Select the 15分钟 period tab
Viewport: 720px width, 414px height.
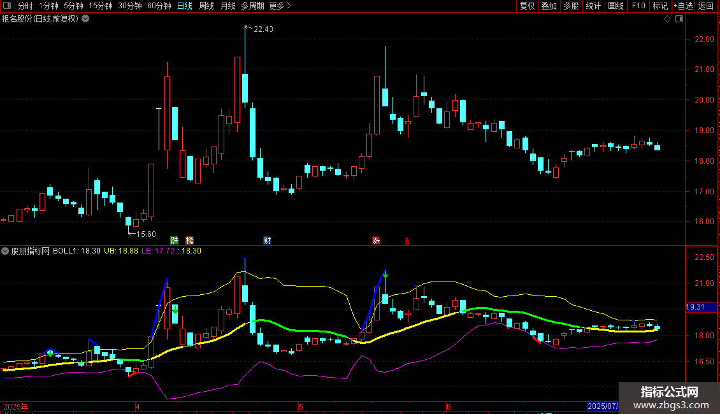(x=101, y=6)
